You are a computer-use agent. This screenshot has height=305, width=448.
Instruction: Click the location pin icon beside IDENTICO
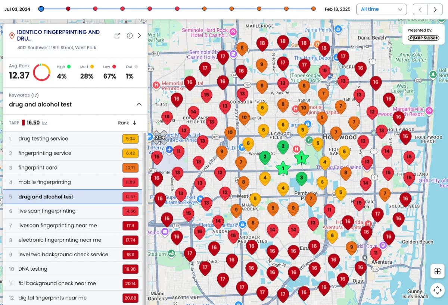pos(12,35)
